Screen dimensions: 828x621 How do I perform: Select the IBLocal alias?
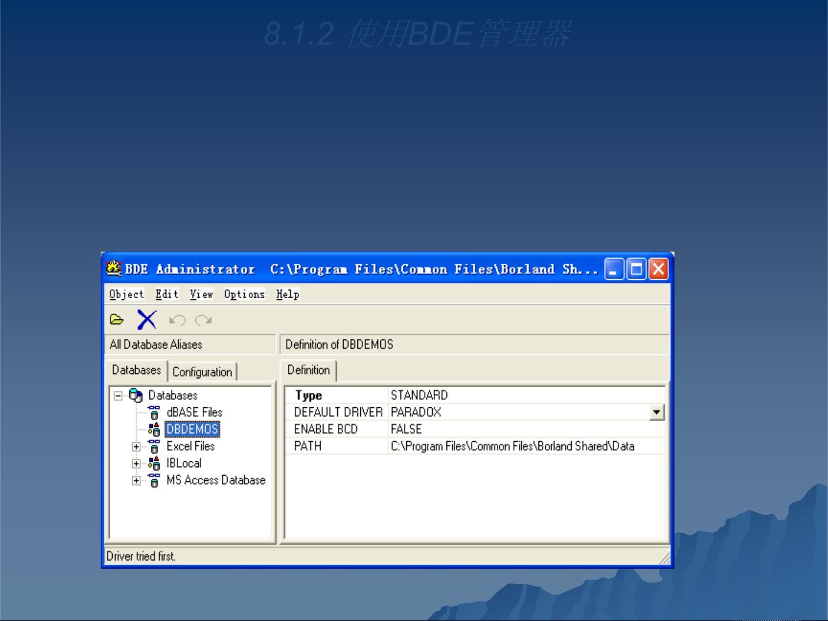[184, 463]
